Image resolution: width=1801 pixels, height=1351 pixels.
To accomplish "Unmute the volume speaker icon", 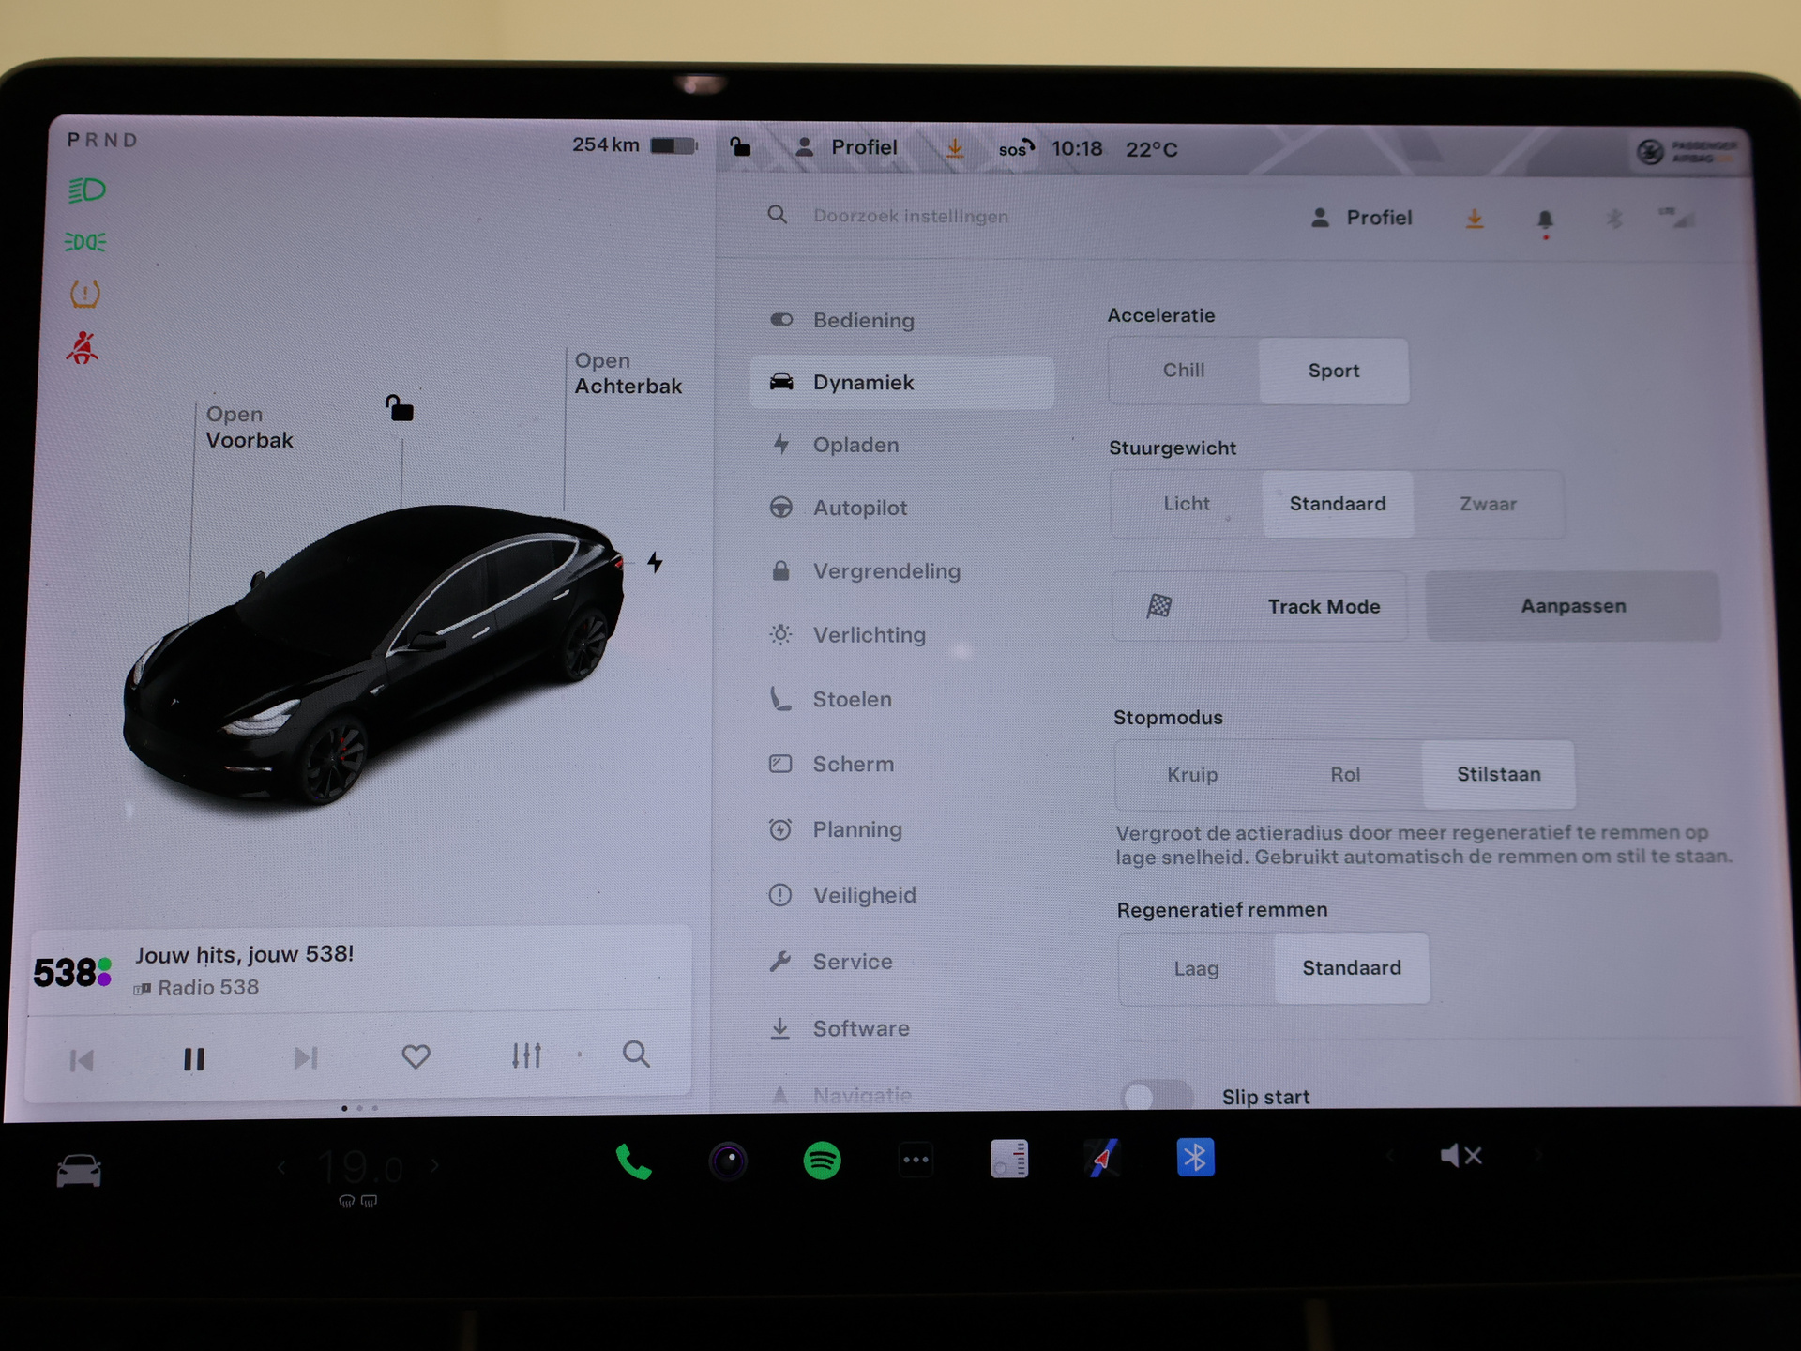I will tap(1461, 1156).
